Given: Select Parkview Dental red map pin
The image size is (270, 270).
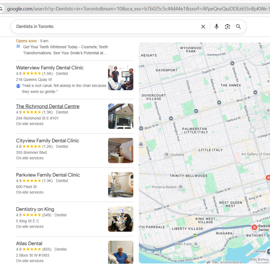Looking at the screenshot, I should coord(254,227).
